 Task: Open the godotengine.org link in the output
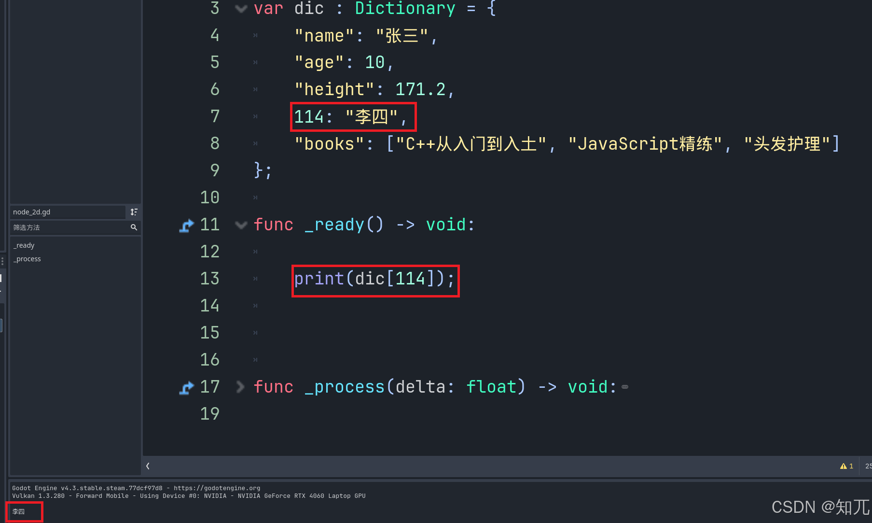[x=217, y=488]
